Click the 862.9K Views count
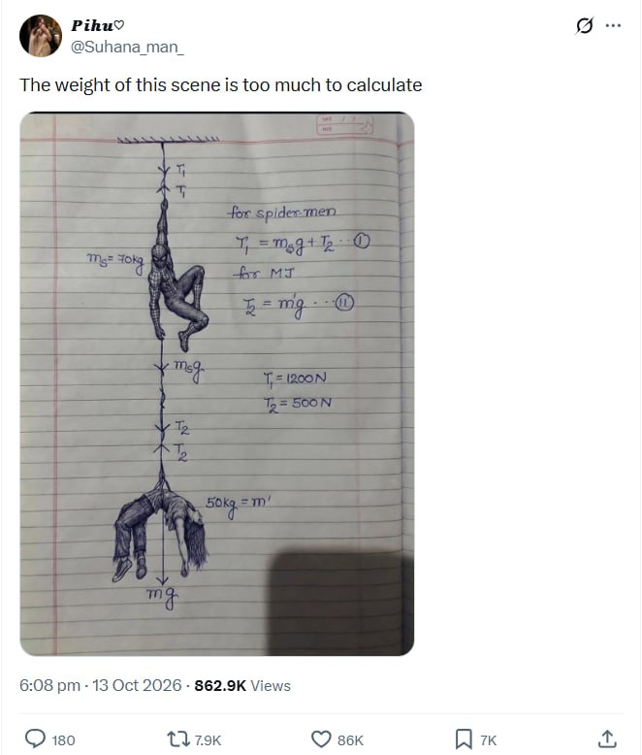Screen dimensions: 642x755 coord(242,685)
